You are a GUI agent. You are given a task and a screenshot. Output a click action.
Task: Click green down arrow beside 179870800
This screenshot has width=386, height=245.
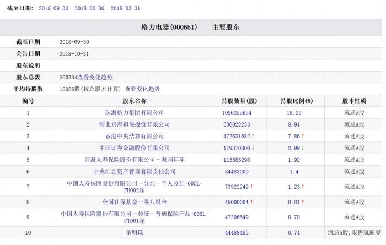coord(254,148)
